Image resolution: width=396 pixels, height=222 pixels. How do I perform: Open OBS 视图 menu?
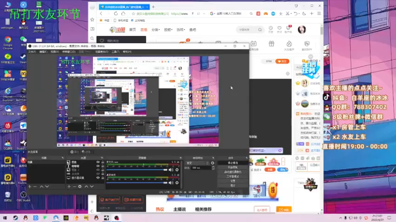[x=54, y=52]
